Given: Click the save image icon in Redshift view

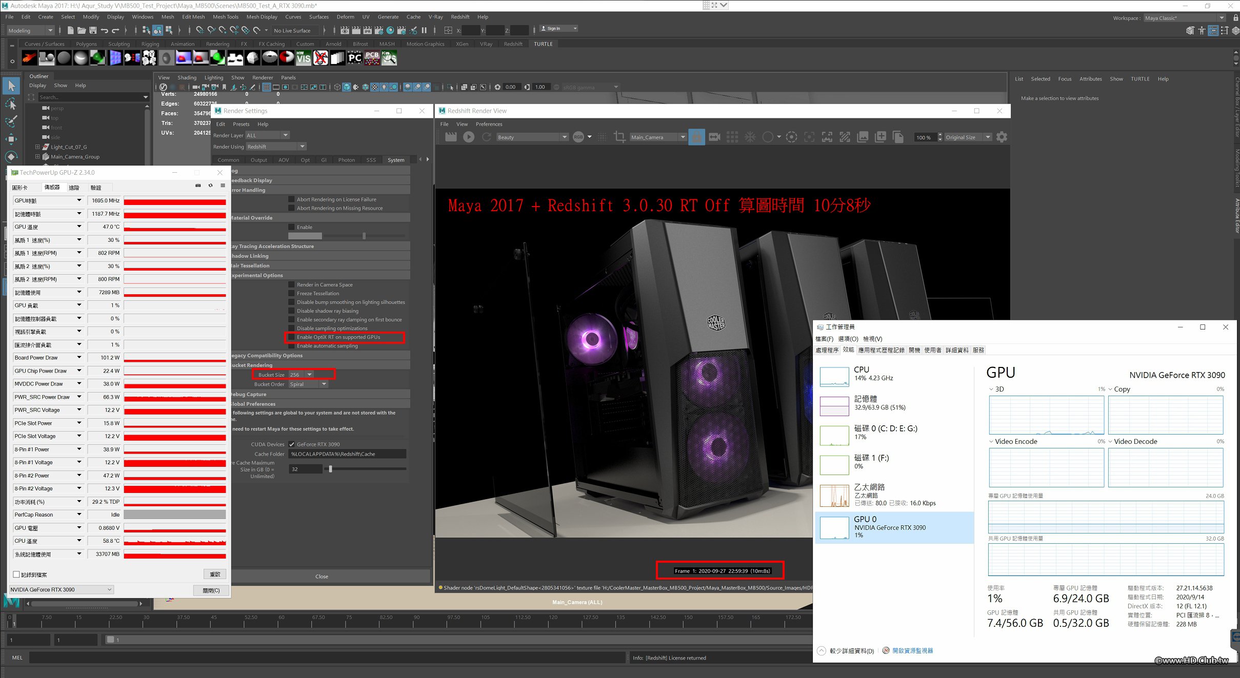Looking at the screenshot, I should (x=863, y=137).
